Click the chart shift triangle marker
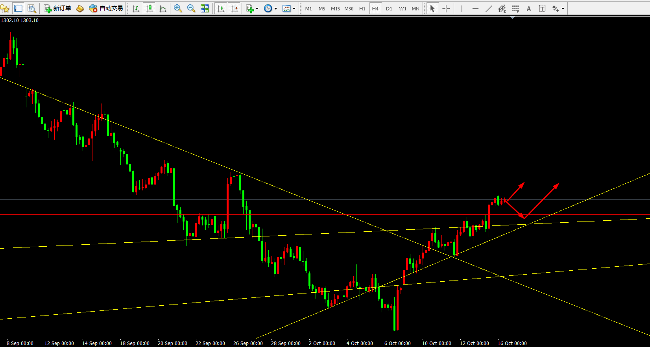Viewport: 650px width, 347px height. 513,17
